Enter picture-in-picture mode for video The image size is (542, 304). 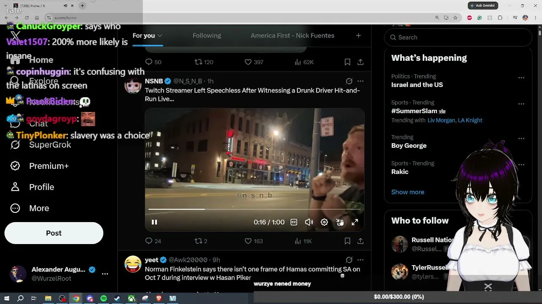340,222
